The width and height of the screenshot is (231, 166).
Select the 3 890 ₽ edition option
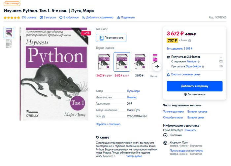tap(140, 62)
